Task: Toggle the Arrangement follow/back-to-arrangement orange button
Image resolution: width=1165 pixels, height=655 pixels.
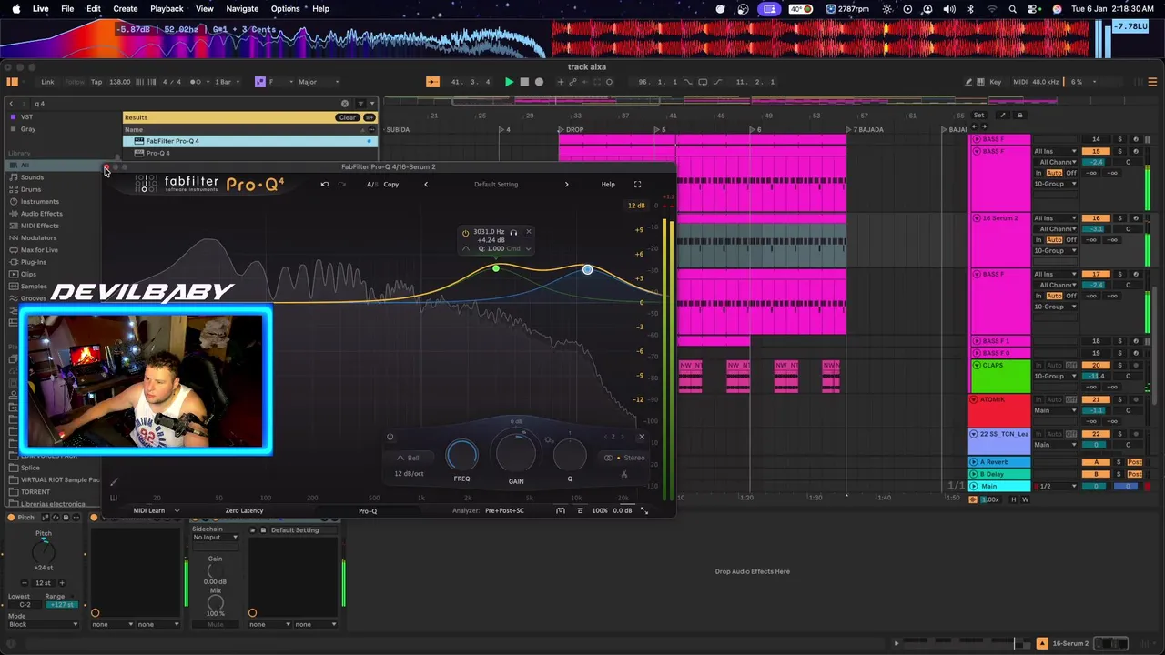Action: [432, 82]
